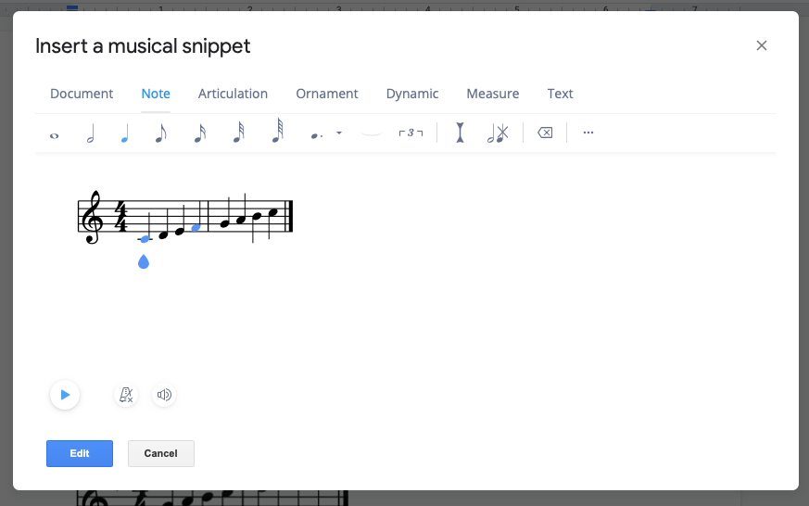The image size is (809, 506).
Task: Open the dotted note dropdown arrow
Action: pos(339,133)
